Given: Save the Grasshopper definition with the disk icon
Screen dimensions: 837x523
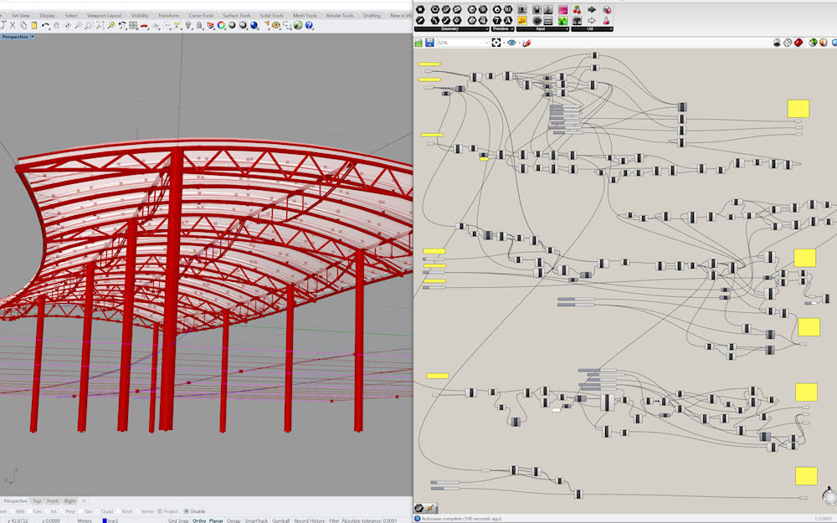Looking at the screenshot, I should pos(429,42).
